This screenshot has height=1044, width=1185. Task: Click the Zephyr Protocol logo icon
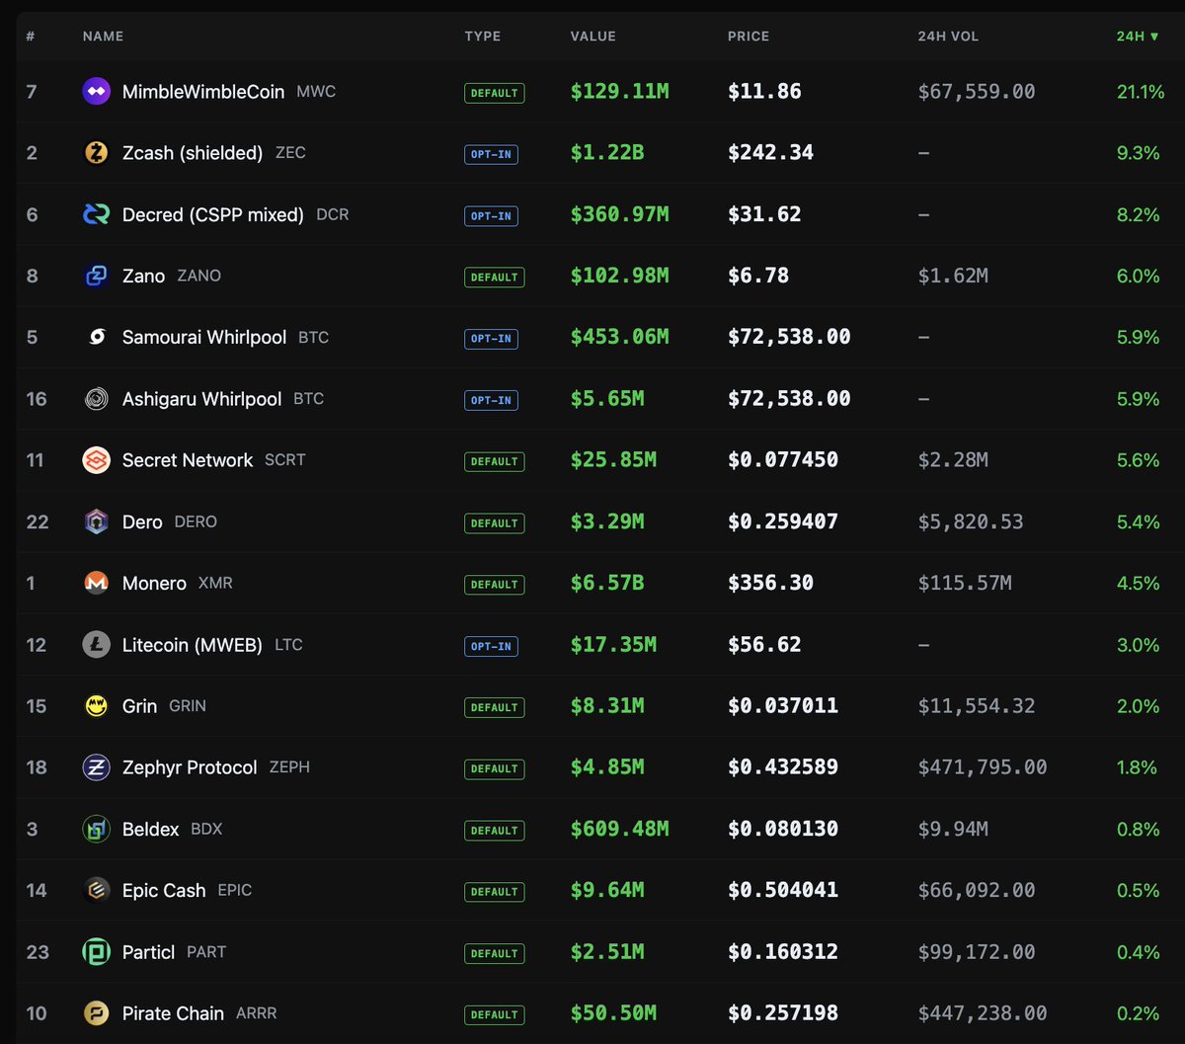click(x=96, y=767)
